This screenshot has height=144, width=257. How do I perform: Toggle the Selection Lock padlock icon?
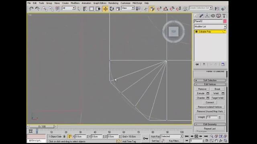(64, 136)
